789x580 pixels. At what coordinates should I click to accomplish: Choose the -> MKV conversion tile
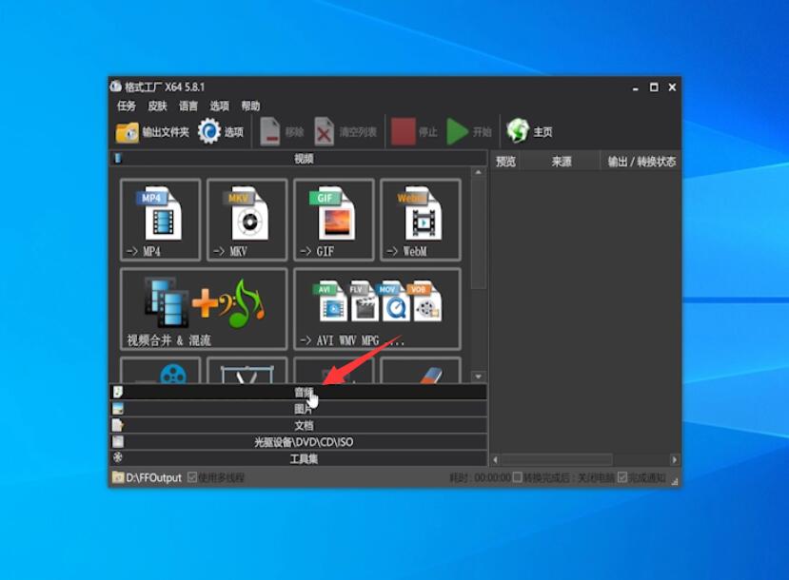(x=247, y=220)
